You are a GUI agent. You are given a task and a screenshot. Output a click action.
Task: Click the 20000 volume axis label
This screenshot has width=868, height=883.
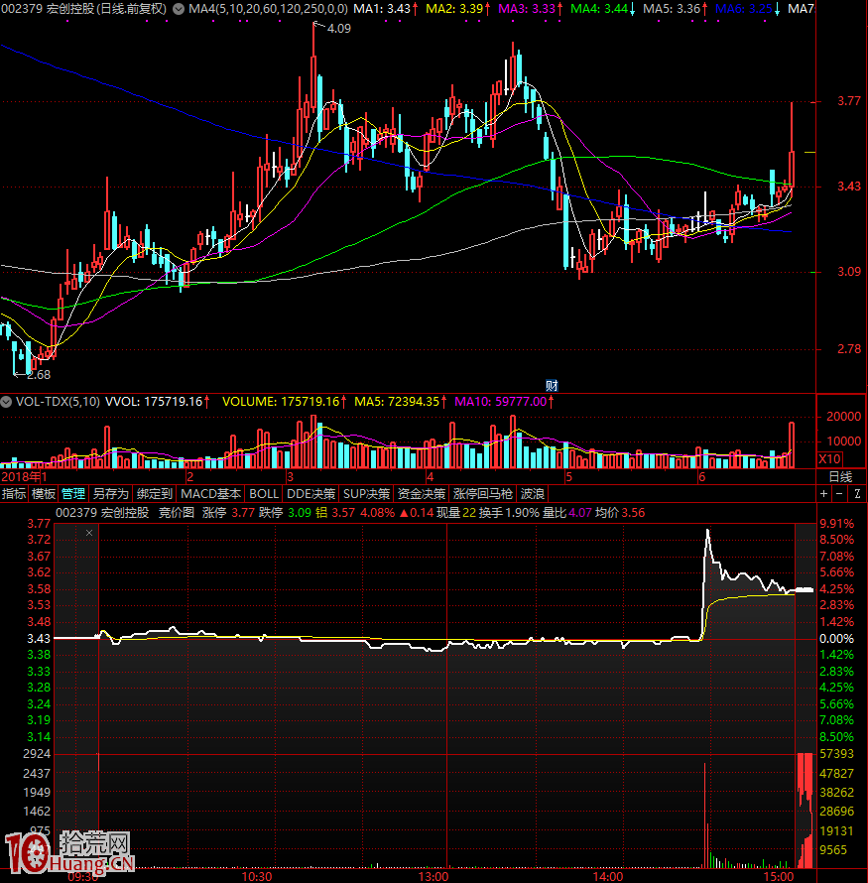click(x=843, y=417)
